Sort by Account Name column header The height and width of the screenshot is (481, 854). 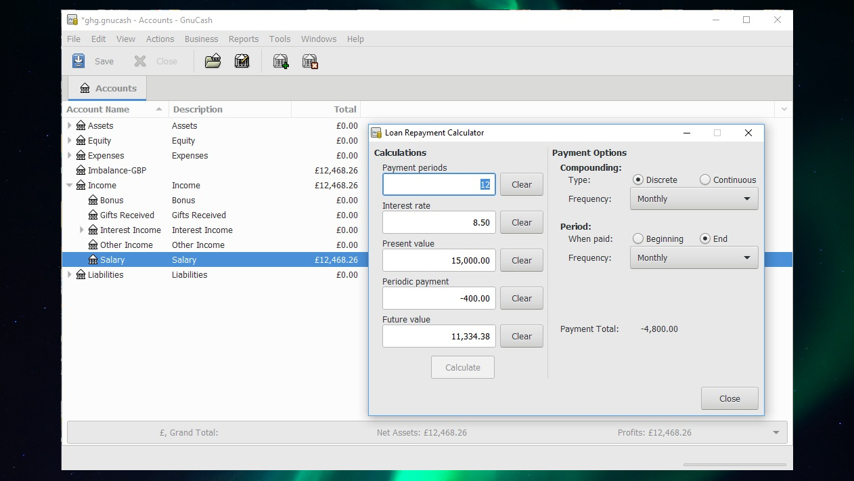115,109
